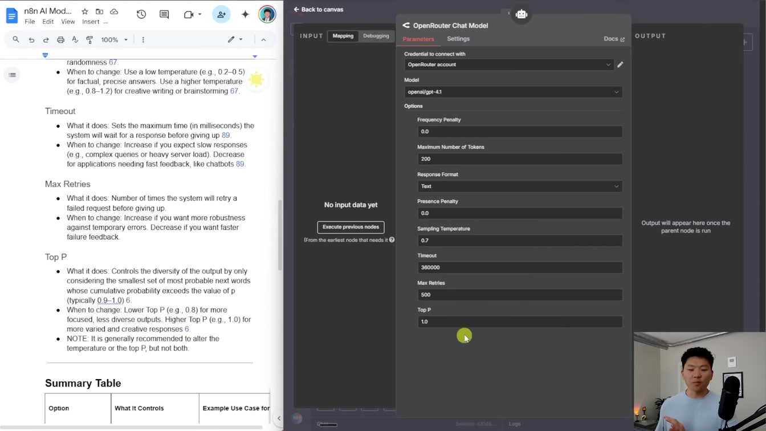This screenshot has height=431, width=766.
Task: Expand the Meet camera dropdown arrow
Action: [x=200, y=14]
